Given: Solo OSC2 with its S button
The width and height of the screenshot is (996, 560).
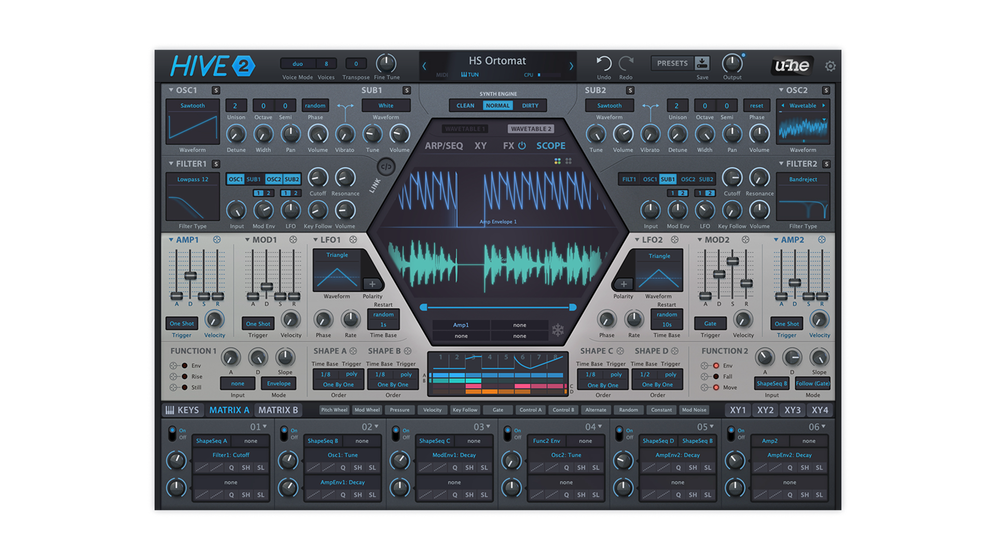Looking at the screenshot, I should [826, 90].
